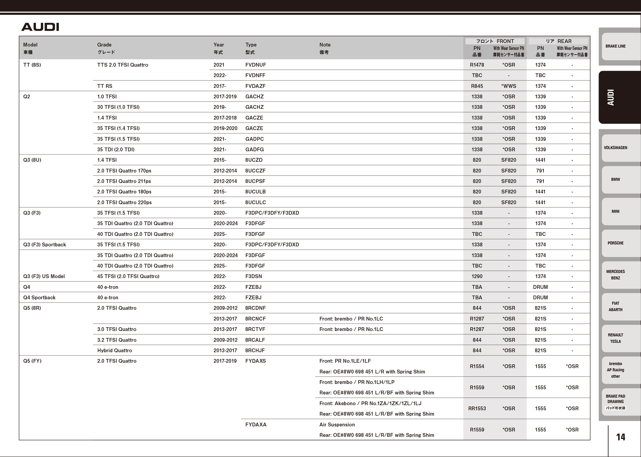Select the Q4 Sportback model cell
This screenshot has height=457, width=641.
tap(39, 298)
